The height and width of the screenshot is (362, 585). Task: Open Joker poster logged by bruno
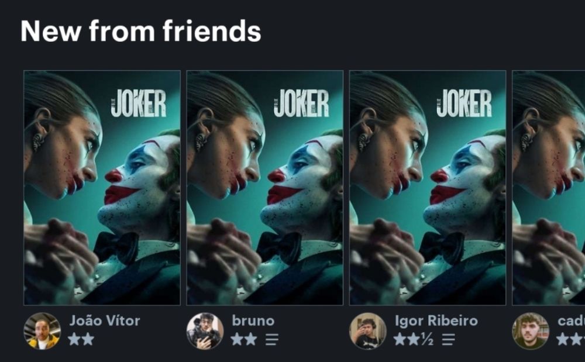pos(265,188)
